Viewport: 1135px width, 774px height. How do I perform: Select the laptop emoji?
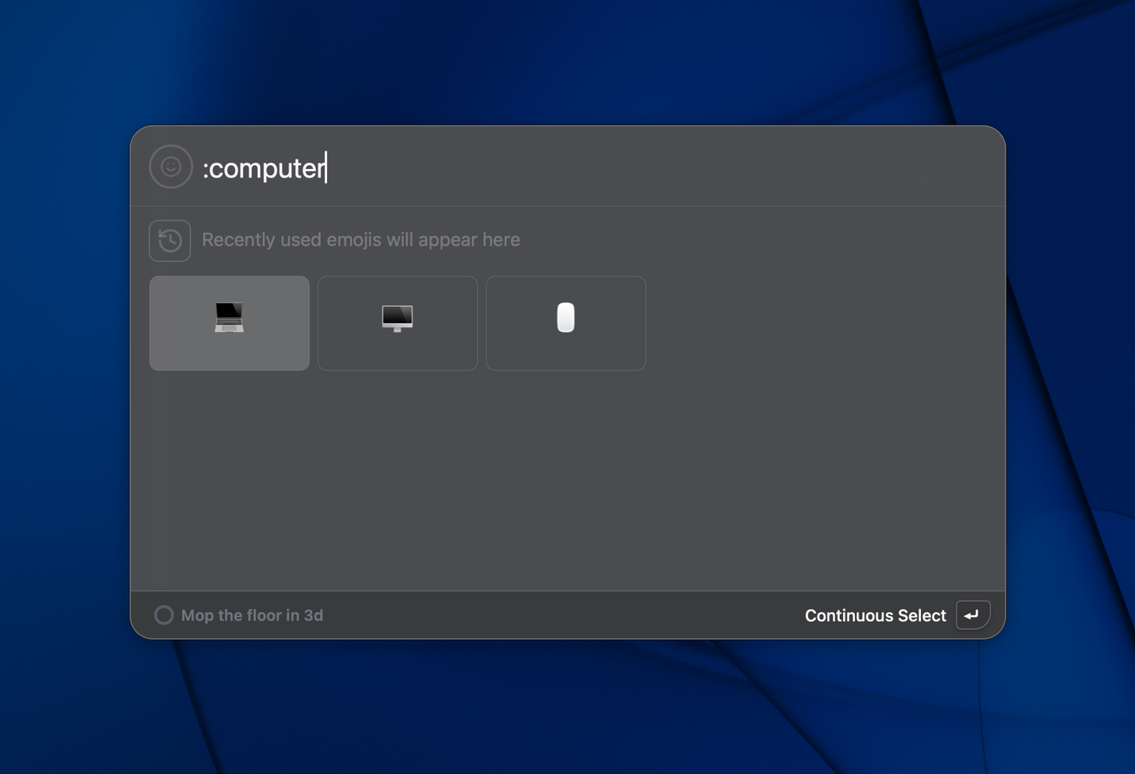click(229, 318)
